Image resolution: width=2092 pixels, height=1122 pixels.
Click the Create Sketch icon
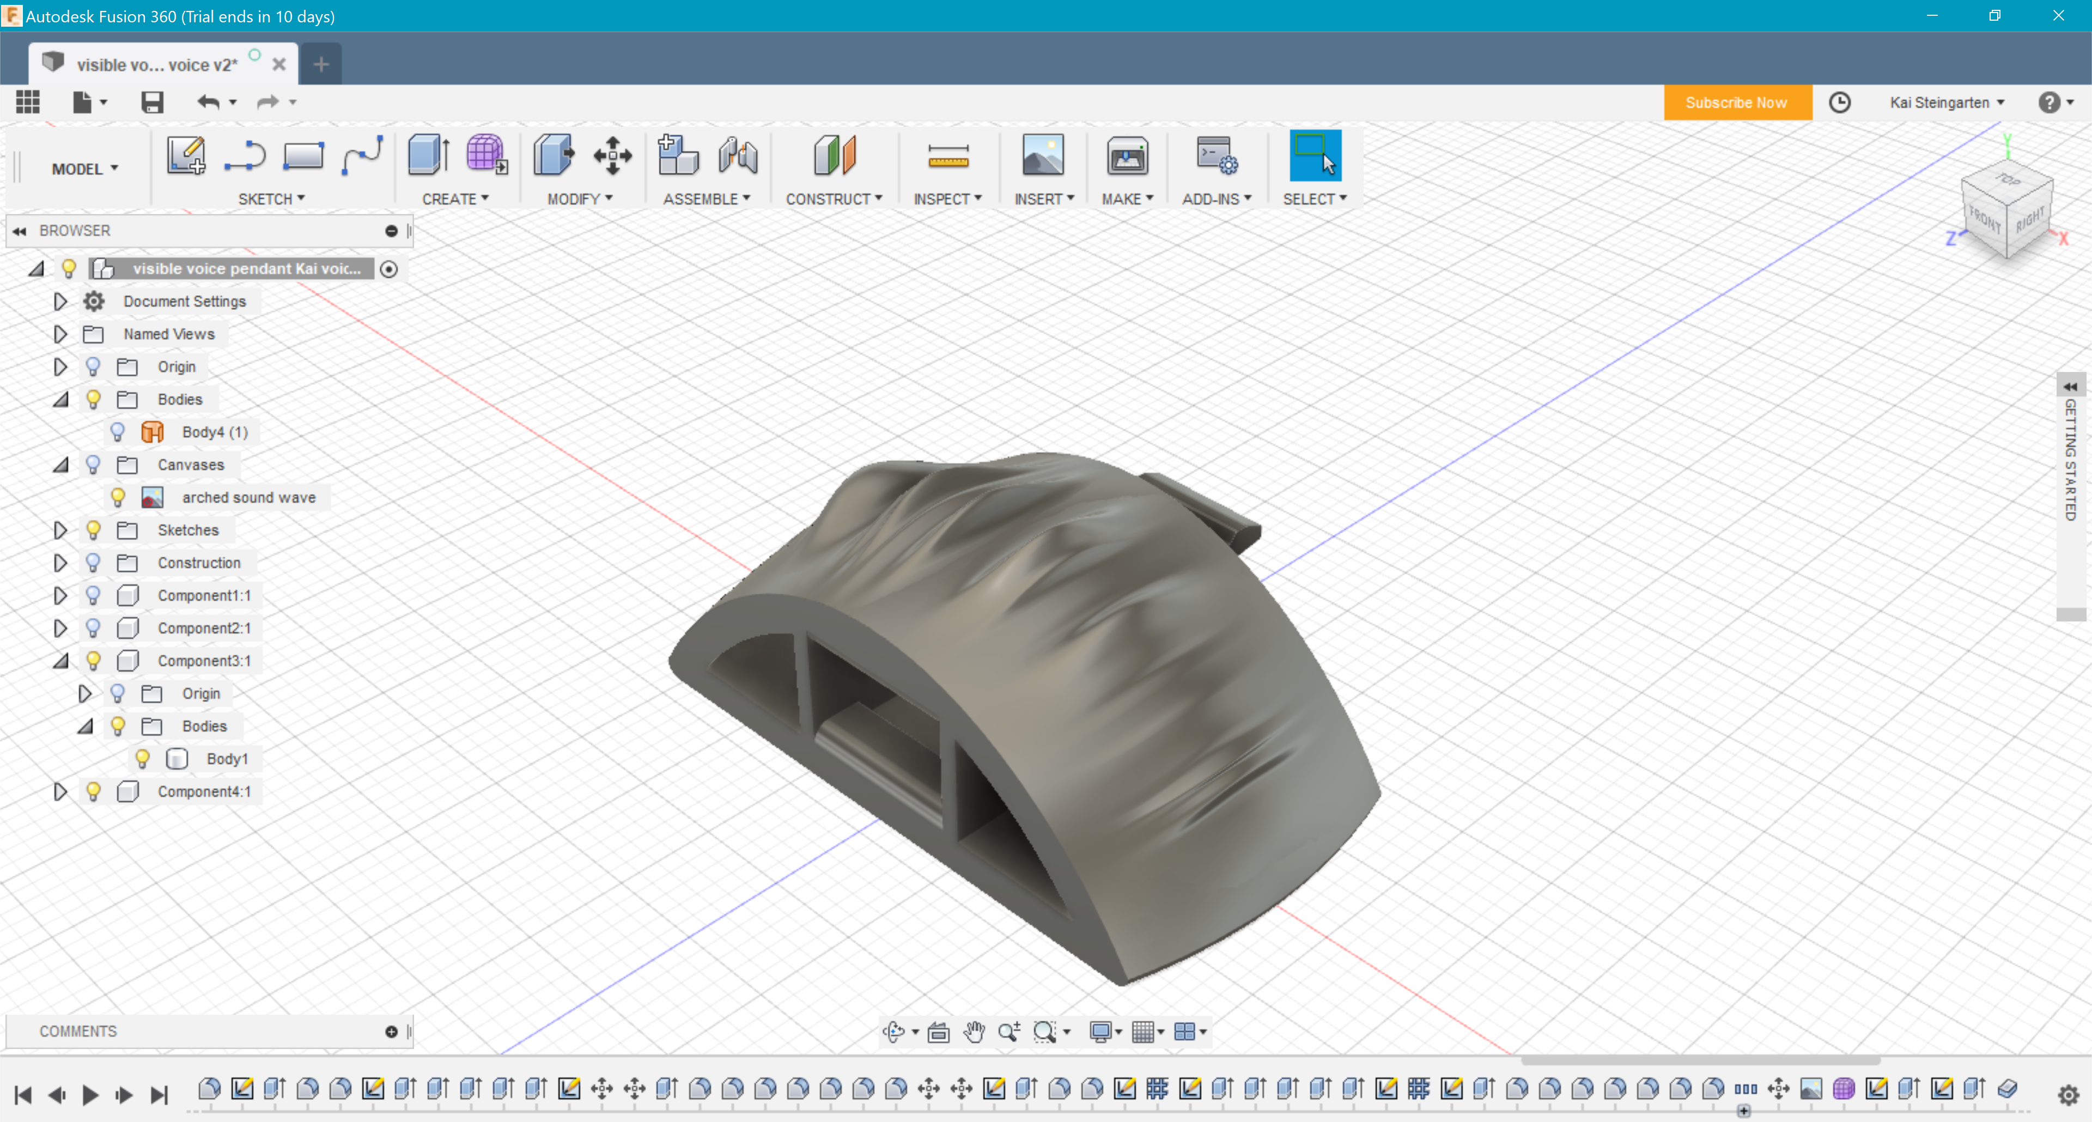pos(186,155)
